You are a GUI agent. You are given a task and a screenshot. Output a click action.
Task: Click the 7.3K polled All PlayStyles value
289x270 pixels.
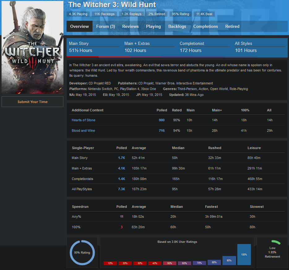click(122, 189)
